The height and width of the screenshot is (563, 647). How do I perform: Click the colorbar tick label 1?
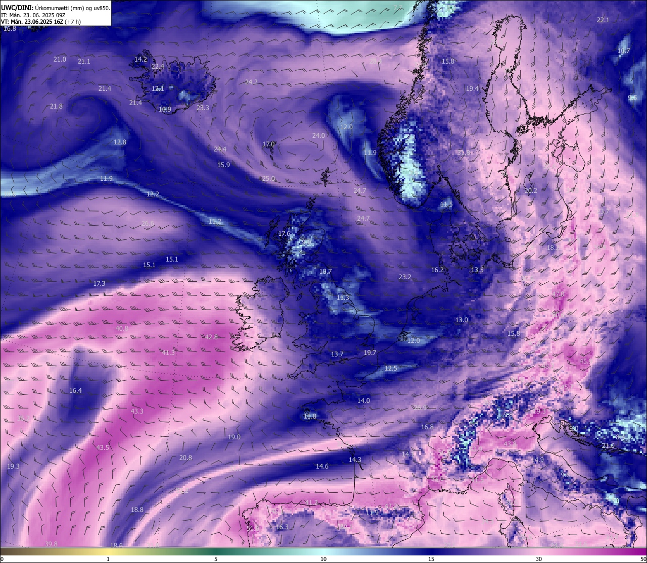point(108,559)
